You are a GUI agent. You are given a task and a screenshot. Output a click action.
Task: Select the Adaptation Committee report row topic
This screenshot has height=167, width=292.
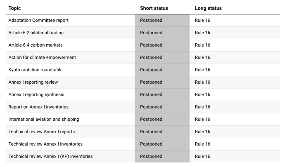(38, 20)
